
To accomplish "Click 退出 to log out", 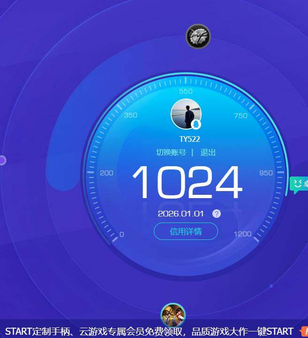I will click(208, 153).
